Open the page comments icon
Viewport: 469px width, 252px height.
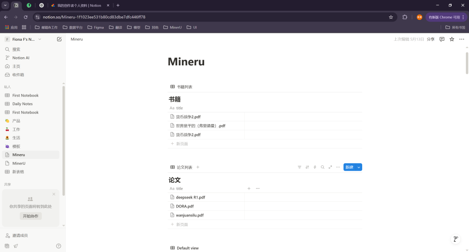442,39
